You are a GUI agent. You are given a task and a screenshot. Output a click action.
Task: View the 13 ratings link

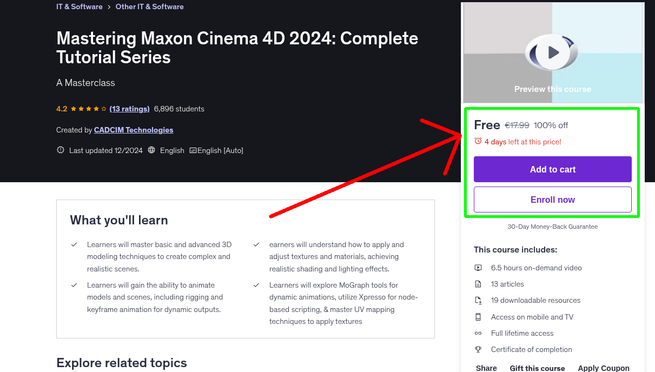pyautogui.click(x=129, y=109)
